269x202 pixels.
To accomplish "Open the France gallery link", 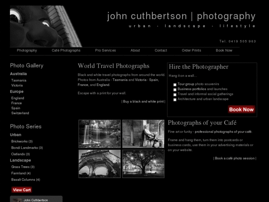I will tap(17, 103).
